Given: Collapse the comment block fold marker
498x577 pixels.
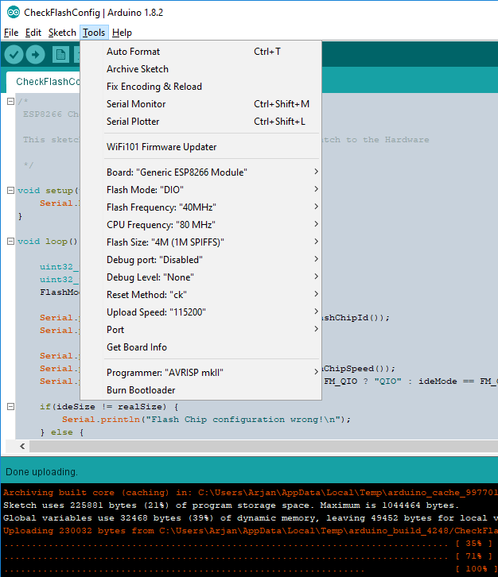Looking at the screenshot, I should click(x=11, y=101).
